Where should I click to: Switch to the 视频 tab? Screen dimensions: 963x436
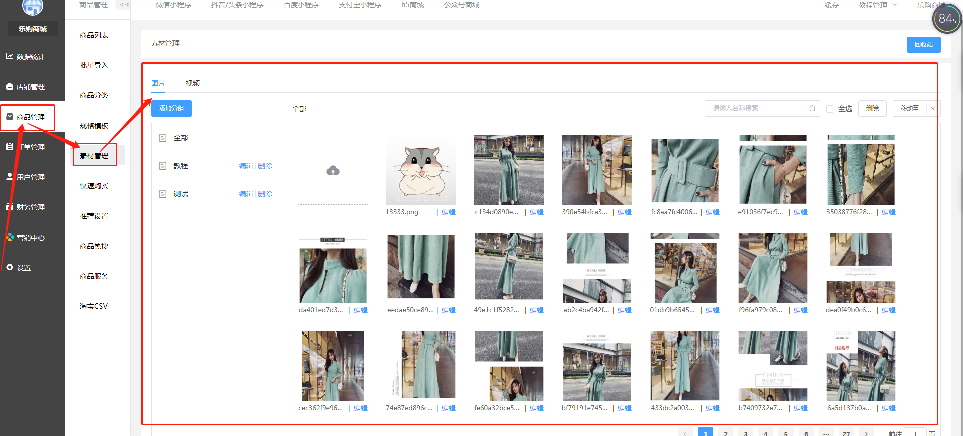193,83
